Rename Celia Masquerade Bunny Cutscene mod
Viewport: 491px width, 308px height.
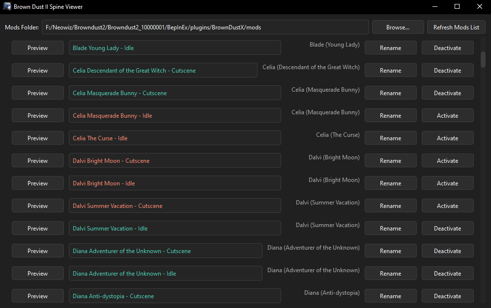[x=390, y=93]
